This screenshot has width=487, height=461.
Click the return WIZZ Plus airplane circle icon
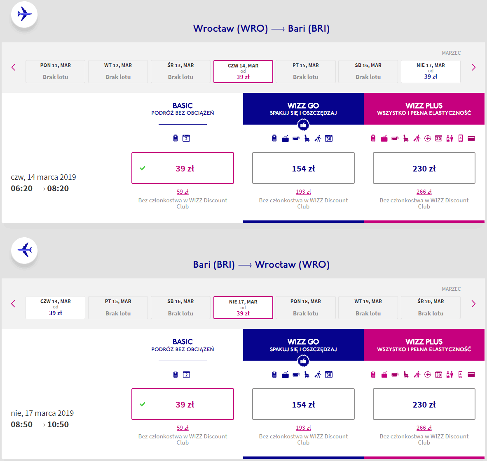(x=428, y=375)
